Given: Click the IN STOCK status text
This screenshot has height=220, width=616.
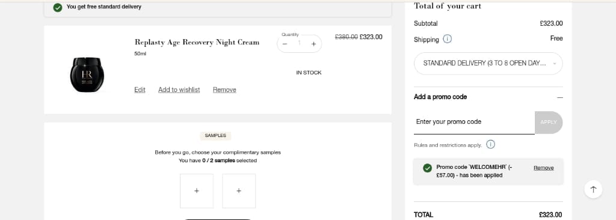Looking at the screenshot, I should (x=309, y=73).
